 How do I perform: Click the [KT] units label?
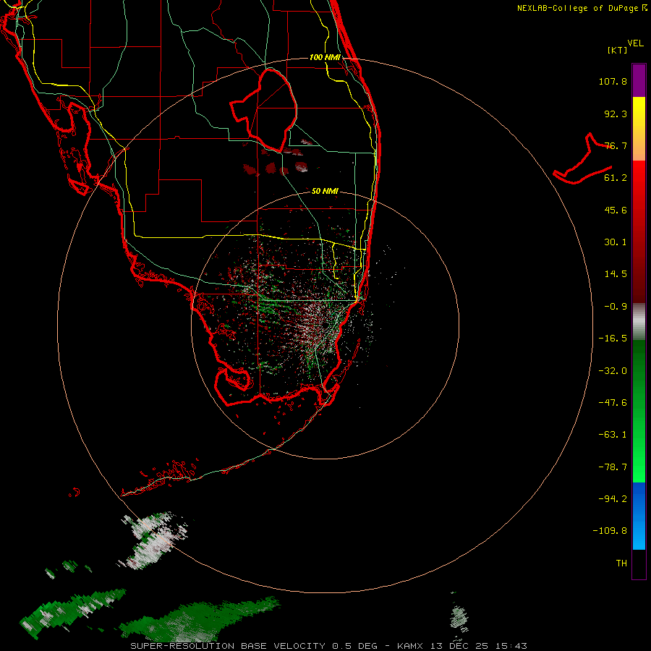click(618, 50)
